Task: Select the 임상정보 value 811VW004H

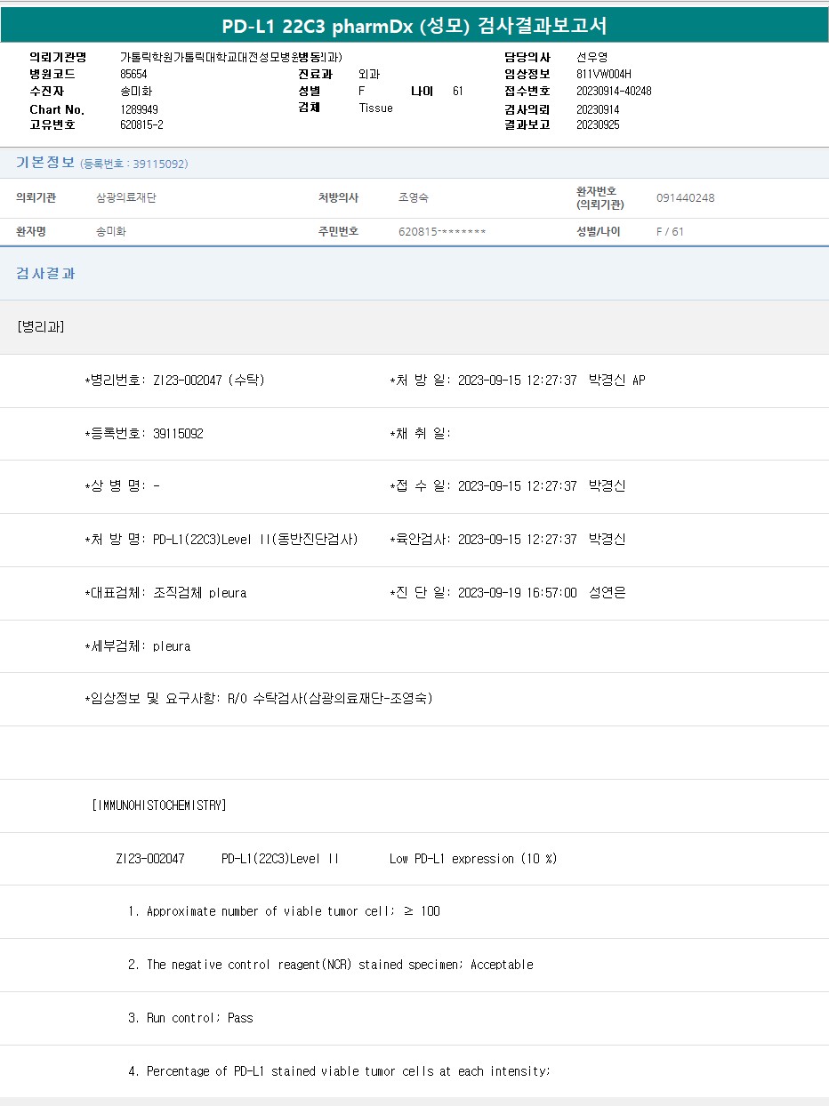Action: pyautogui.click(x=603, y=75)
